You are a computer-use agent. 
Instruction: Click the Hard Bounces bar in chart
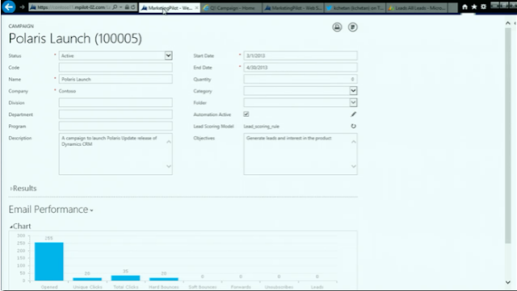click(164, 279)
